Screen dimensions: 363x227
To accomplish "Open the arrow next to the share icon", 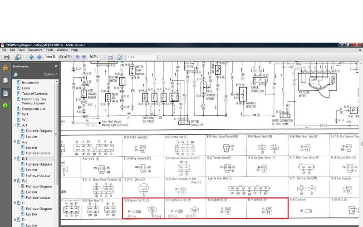I will pyautogui.click(x=23, y=57).
